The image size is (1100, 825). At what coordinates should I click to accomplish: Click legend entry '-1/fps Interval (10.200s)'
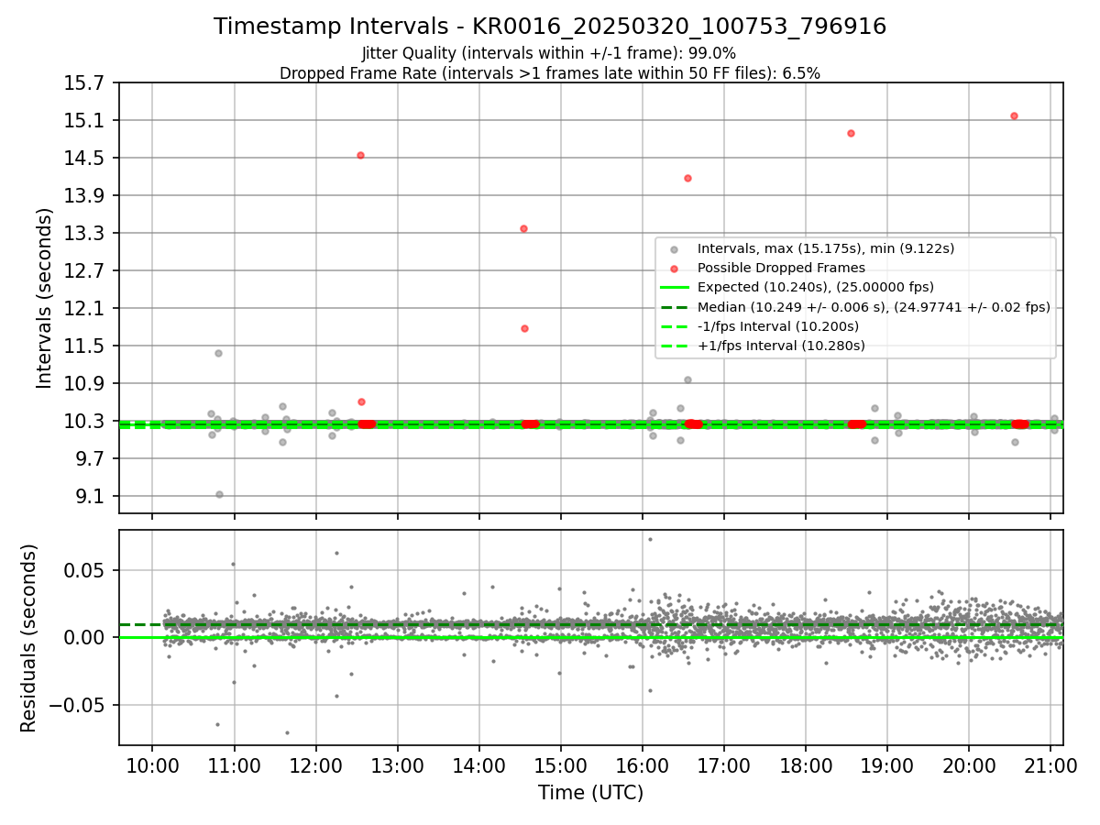tap(778, 326)
